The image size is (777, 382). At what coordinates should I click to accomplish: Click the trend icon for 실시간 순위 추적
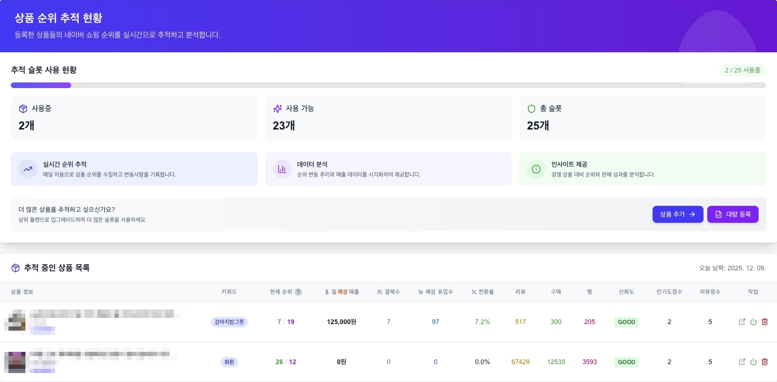(x=28, y=169)
